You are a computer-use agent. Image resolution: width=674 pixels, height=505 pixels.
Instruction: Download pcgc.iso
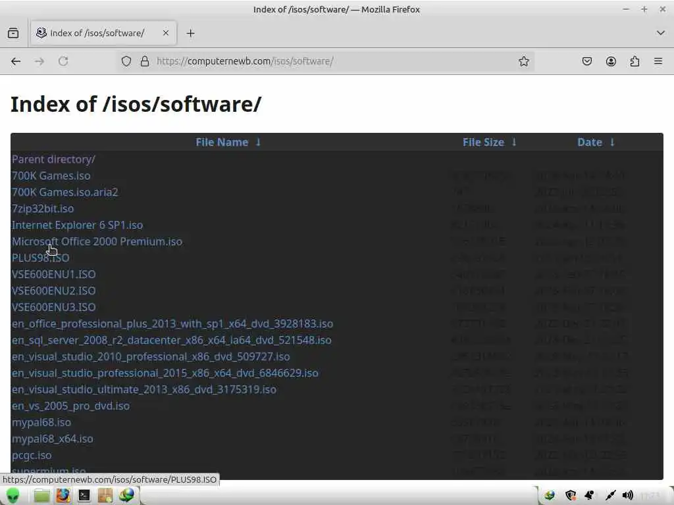tap(32, 455)
